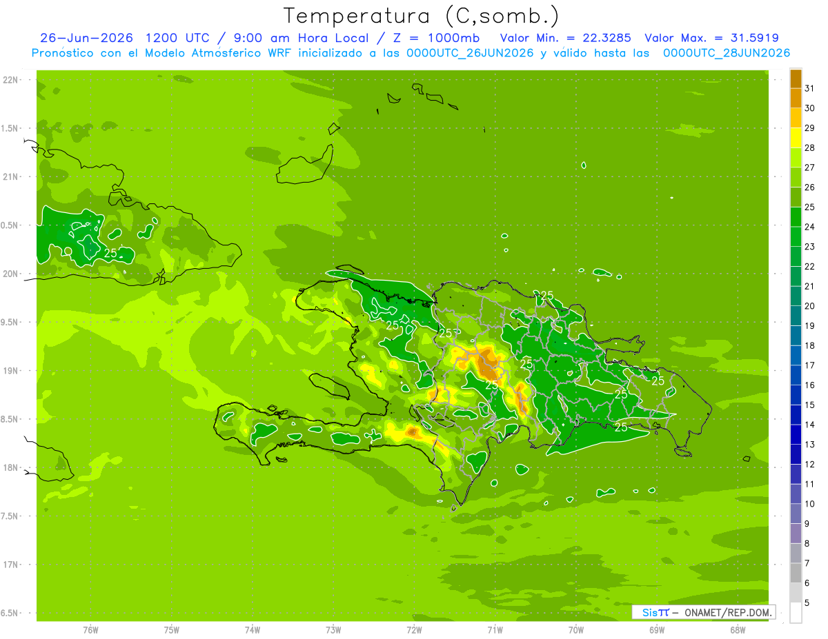
Task: Click the legend swatch between 25 and 26
Action: [x=796, y=197]
